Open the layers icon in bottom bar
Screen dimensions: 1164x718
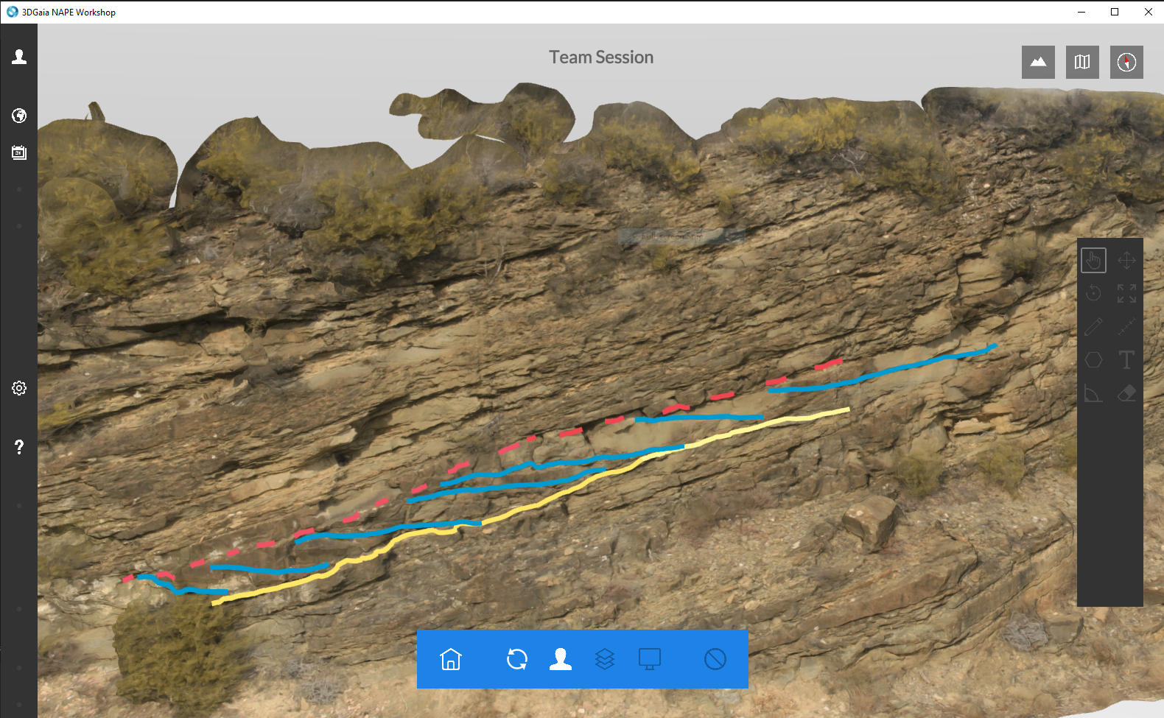(605, 659)
